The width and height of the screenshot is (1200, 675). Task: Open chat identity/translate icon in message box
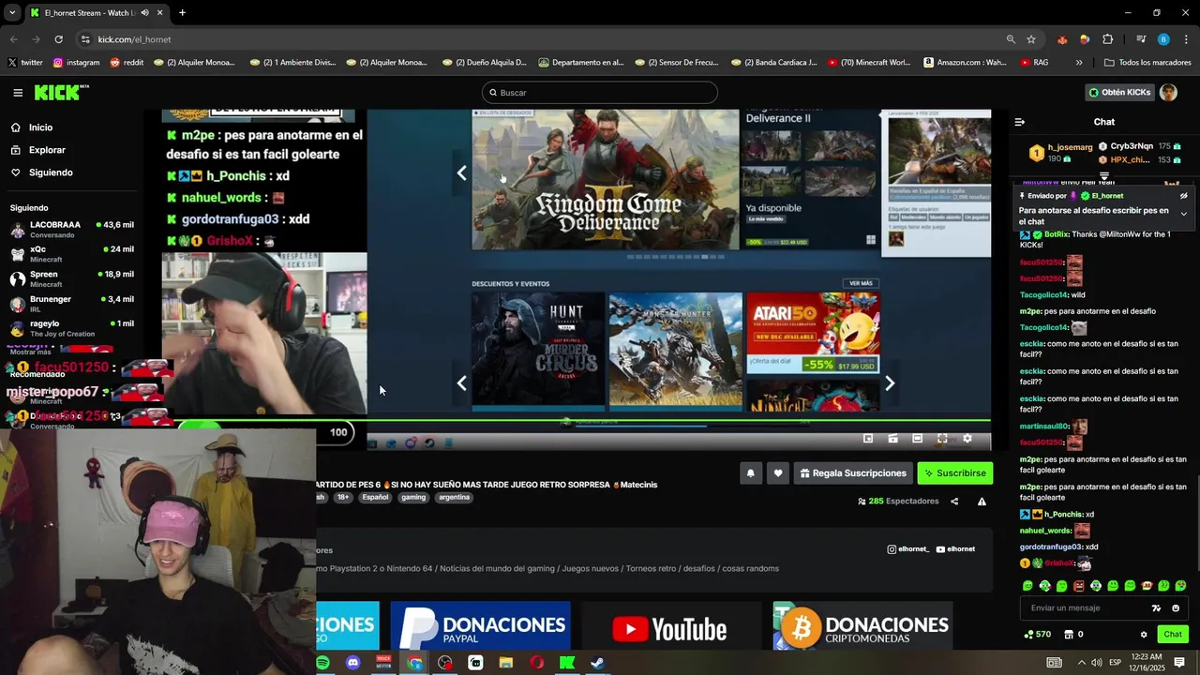point(1156,608)
